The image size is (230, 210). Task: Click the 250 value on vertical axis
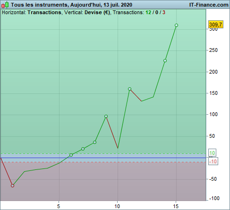point(213,50)
